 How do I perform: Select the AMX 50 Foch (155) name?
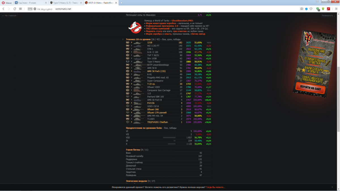tap(156, 71)
